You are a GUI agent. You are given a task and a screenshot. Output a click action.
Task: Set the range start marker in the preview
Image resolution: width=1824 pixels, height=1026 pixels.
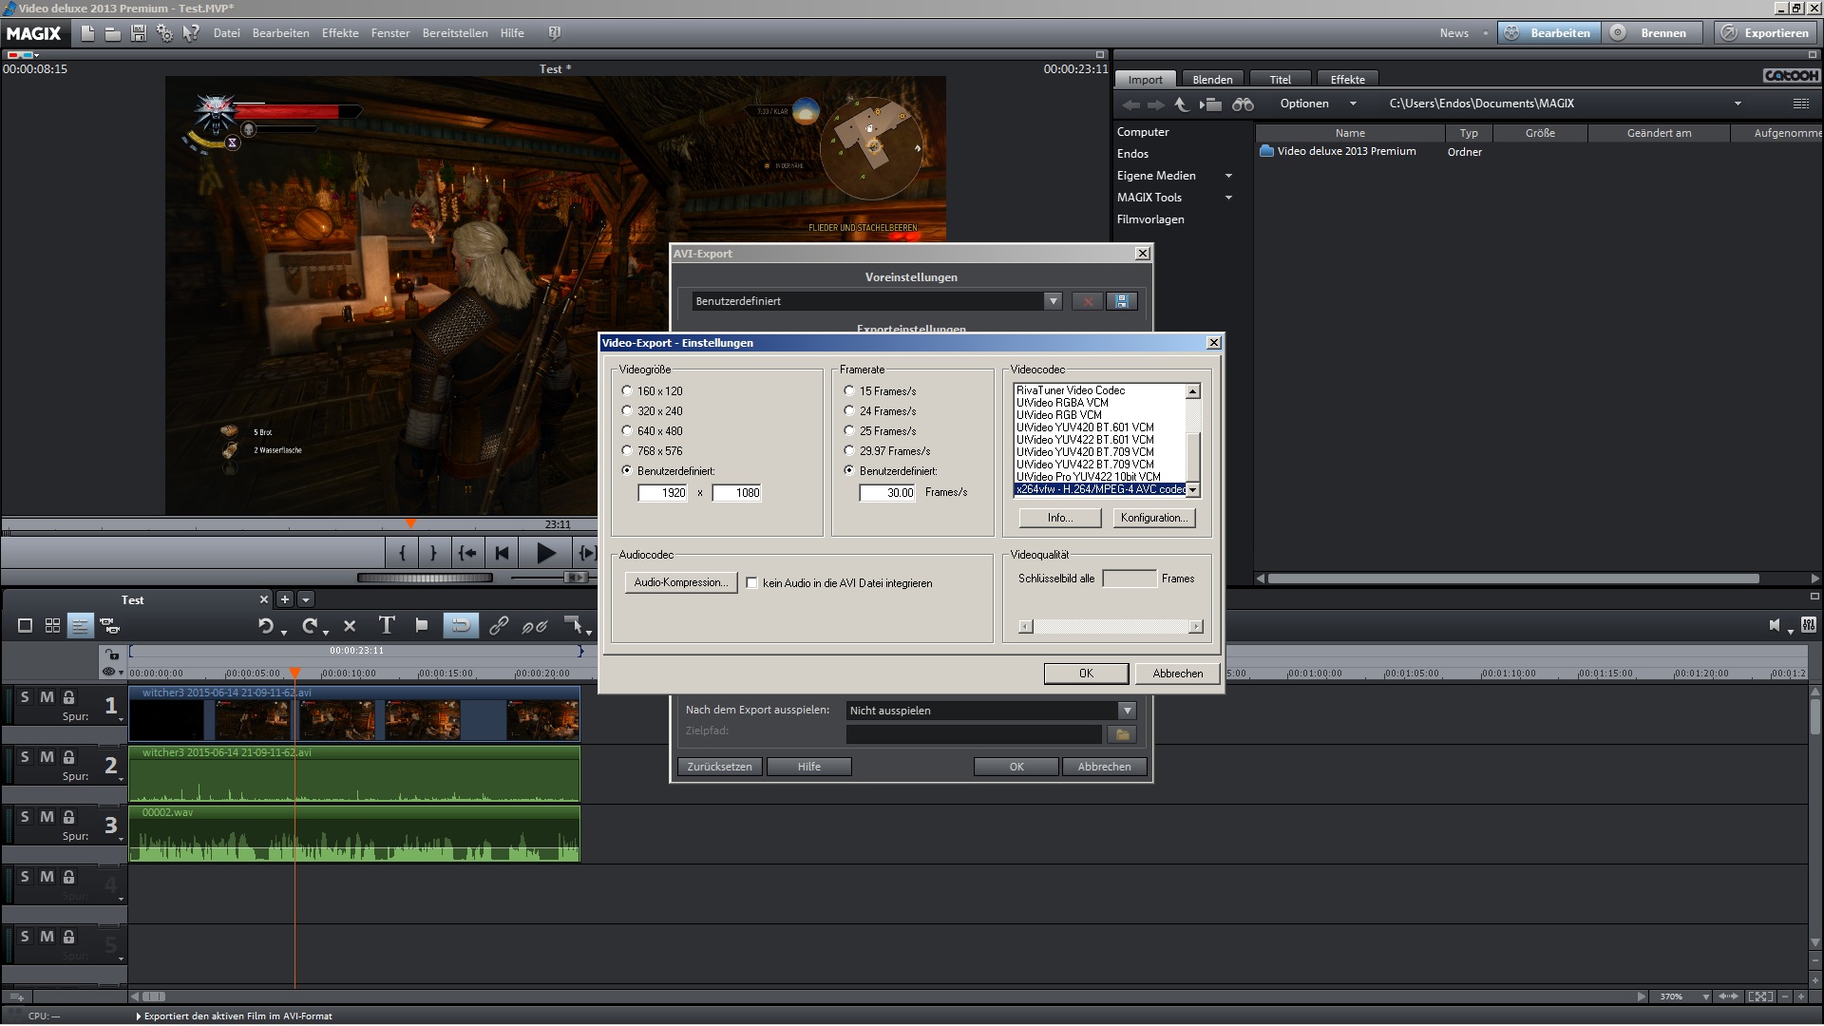(x=403, y=553)
